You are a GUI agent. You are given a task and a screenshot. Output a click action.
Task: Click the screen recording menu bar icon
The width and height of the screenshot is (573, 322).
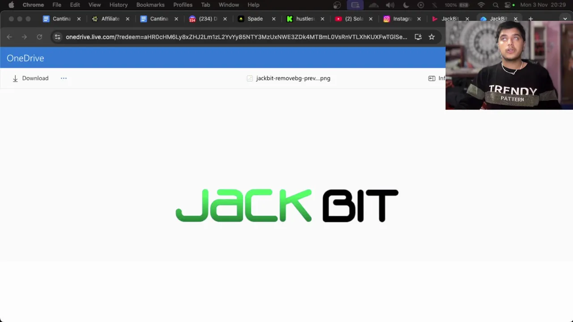pyautogui.click(x=355, y=5)
